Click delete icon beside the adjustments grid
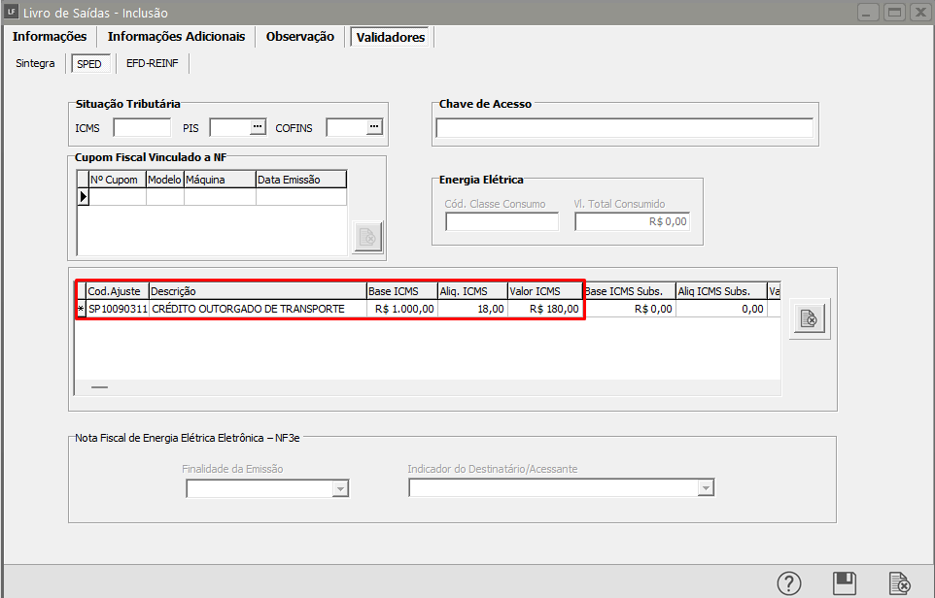935x598 pixels. click(808, 318)
